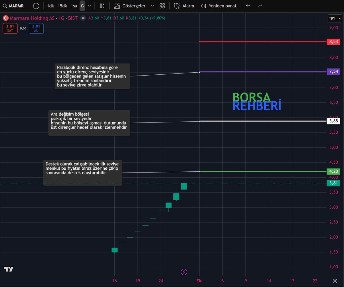The width and height of the screenshot is (344, 287).
Task: Redo action with the forward arrow
Action: (x=260, y=6)
